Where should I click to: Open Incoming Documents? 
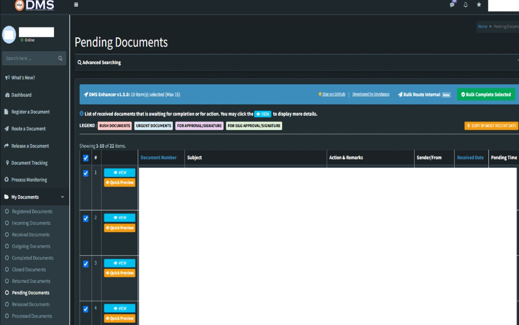[31, 223]
